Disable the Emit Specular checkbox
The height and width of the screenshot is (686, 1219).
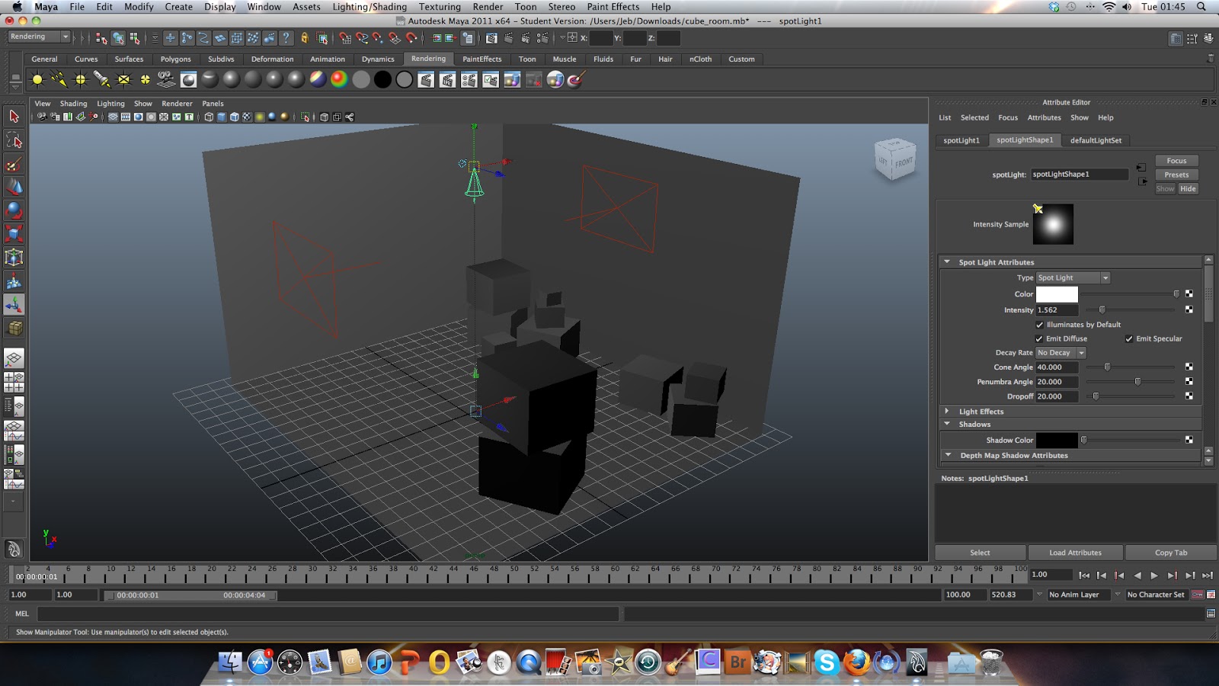pyautogui.click(x=1129, y=338)
